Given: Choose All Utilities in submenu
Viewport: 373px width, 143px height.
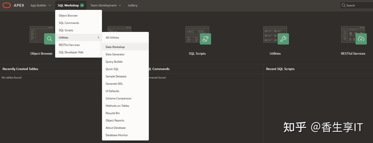Looking at the screenshot, I should click(125, 38).
